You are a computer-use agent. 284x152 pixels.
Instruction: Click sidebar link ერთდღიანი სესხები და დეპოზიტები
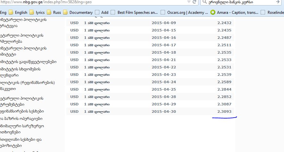[21, 143]
